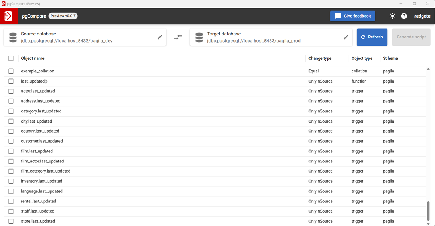The image size is (435, 226).
Task: Sort by Object type column header
Action: tap(362, 58)
